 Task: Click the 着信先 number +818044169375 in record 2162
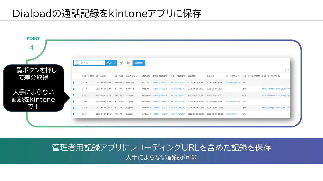coord(160,108)
